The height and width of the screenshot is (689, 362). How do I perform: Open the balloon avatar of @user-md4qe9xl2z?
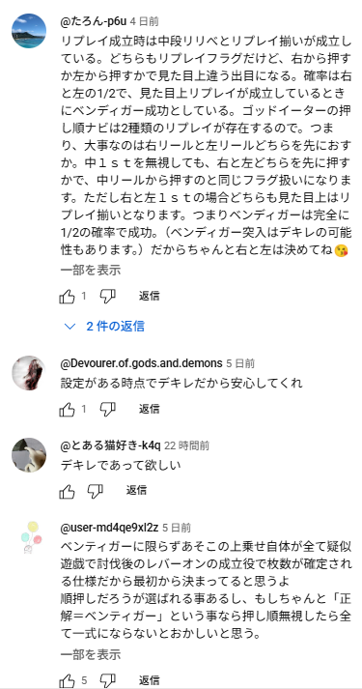31,538
